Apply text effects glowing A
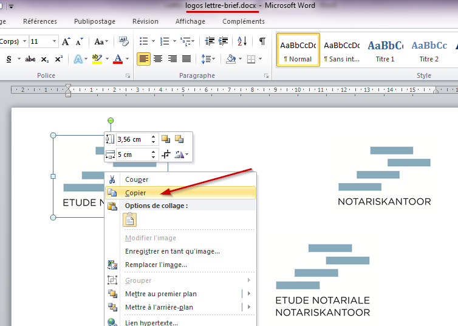Screen dimensions: 458x326 (78, 59)
